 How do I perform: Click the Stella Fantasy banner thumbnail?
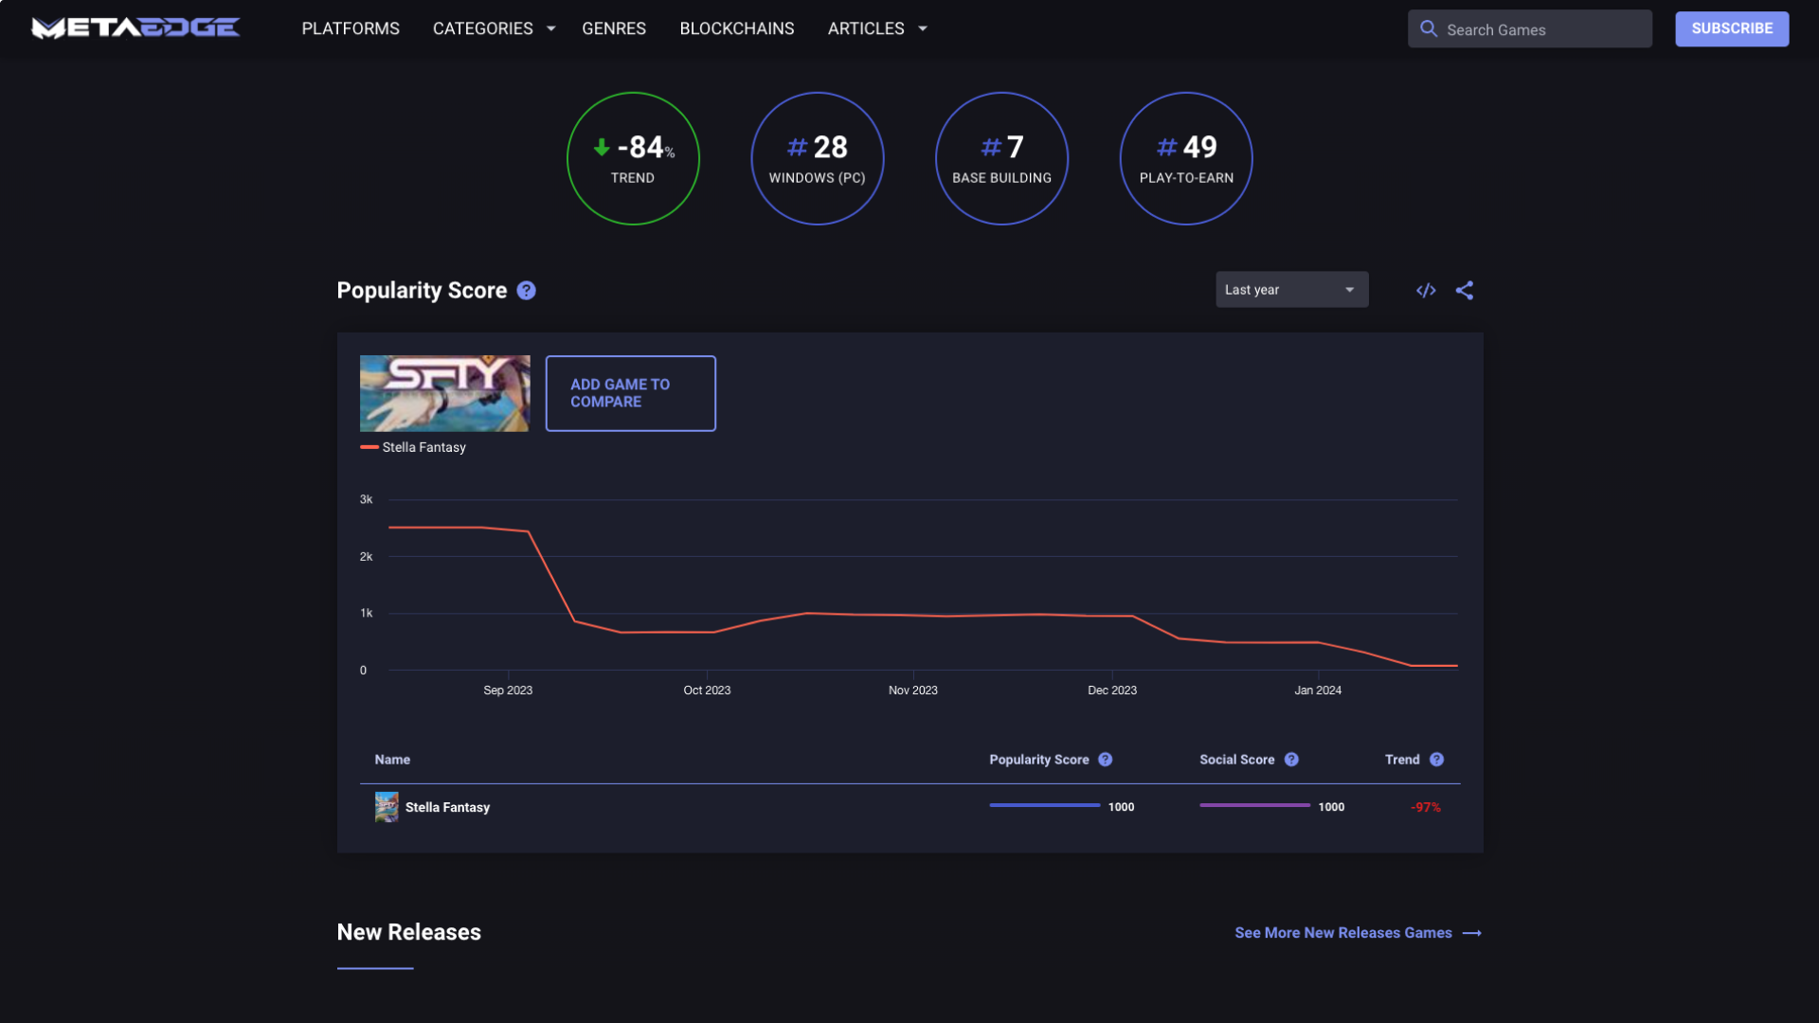(445, 393)
